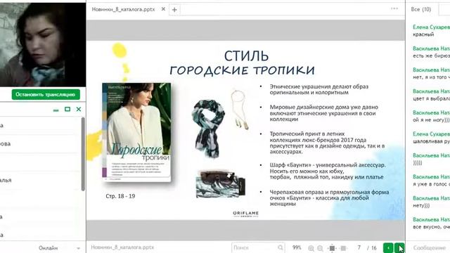450x253 pixels.
Task: Open the Онлайн status dropdown
Action: 59,248
